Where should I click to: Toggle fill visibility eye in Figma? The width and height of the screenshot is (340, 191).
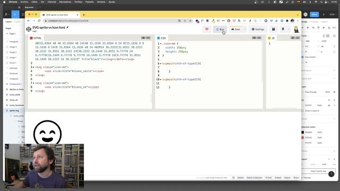tap(329, 105)
